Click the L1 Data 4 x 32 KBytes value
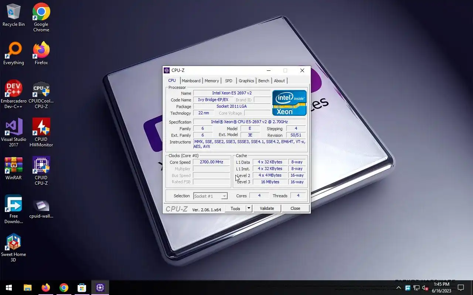 (270, 162)
